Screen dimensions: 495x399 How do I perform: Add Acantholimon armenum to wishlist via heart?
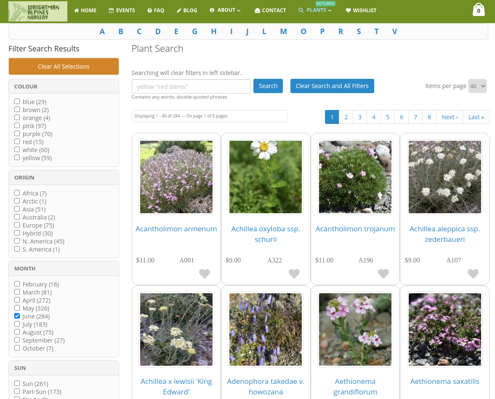pyautogui.click(x=205, y=274)
